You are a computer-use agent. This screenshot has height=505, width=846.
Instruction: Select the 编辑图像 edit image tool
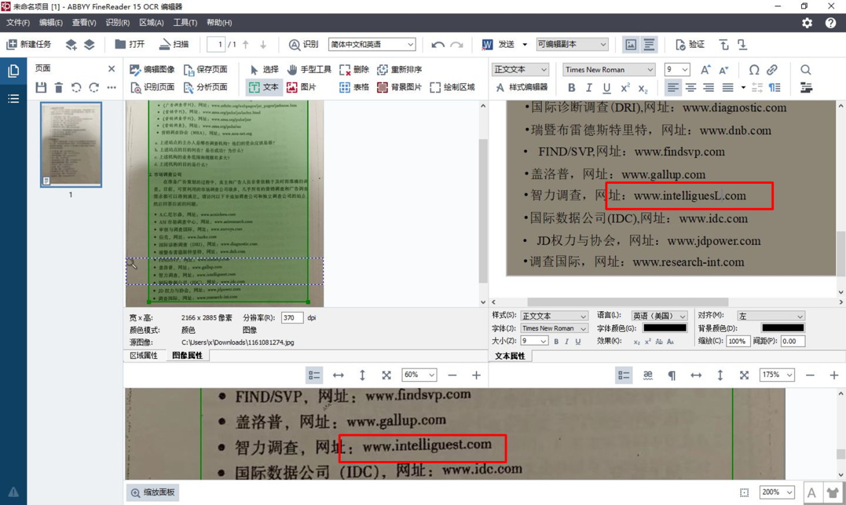(x=152, y=69)
